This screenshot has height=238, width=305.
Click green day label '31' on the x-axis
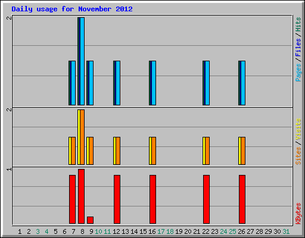(286, 231)
